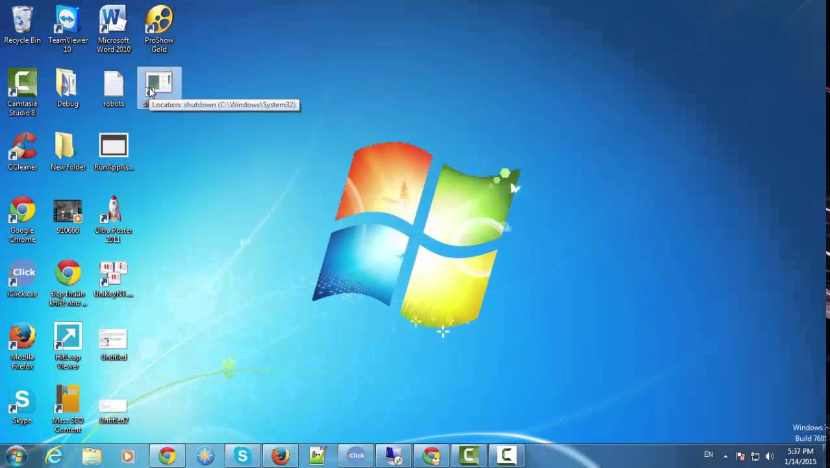Switch to green Camtasia Studio taskbar button
The height and width of the screenshot is (468, 830).
tap(469, 456)
